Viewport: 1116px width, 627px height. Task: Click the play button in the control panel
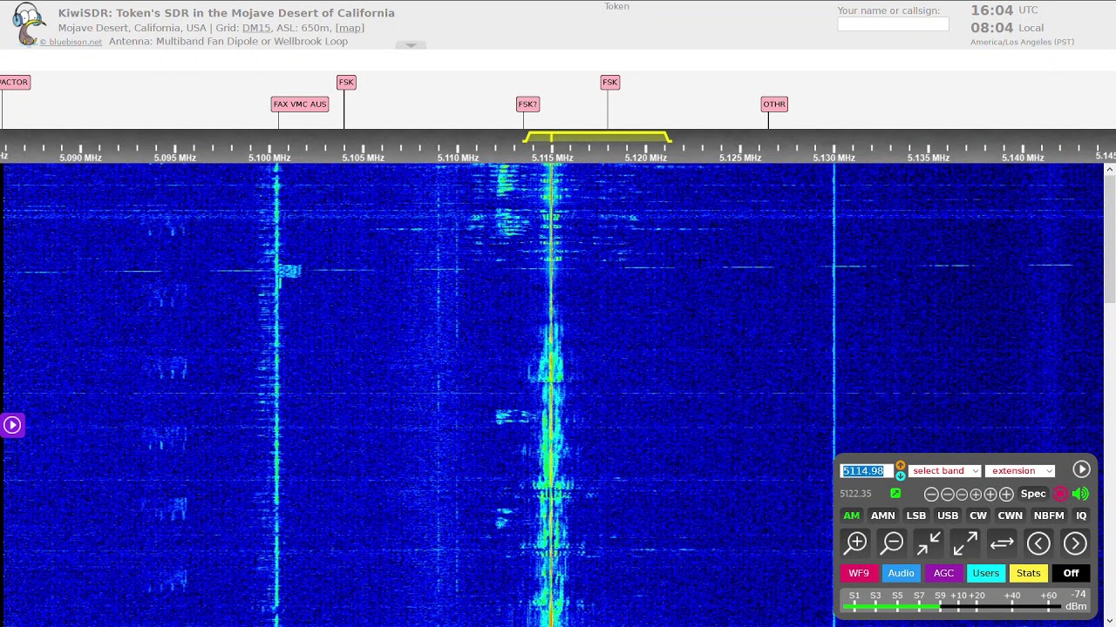tap(1081, 469)
